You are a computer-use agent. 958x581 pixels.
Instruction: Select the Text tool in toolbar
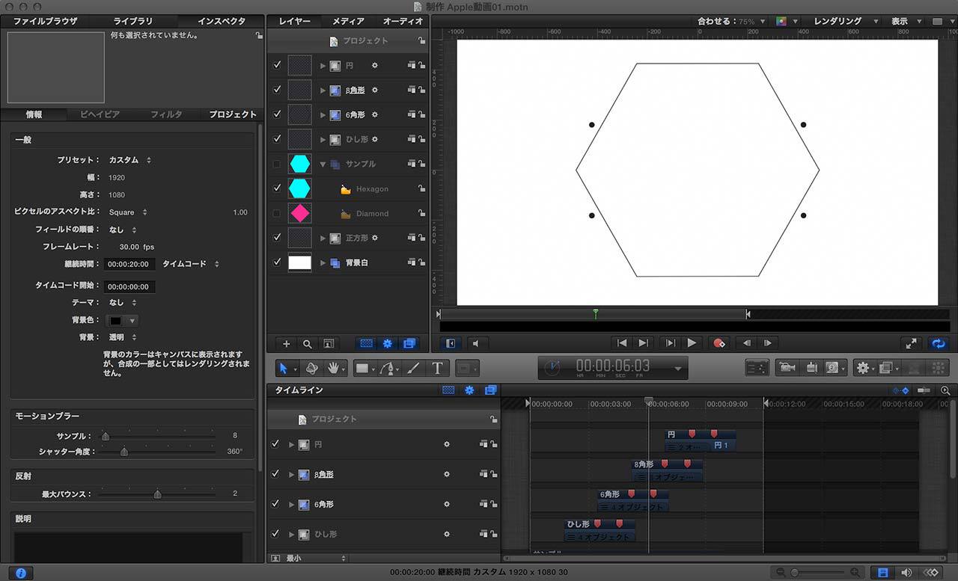click(437, 368)
